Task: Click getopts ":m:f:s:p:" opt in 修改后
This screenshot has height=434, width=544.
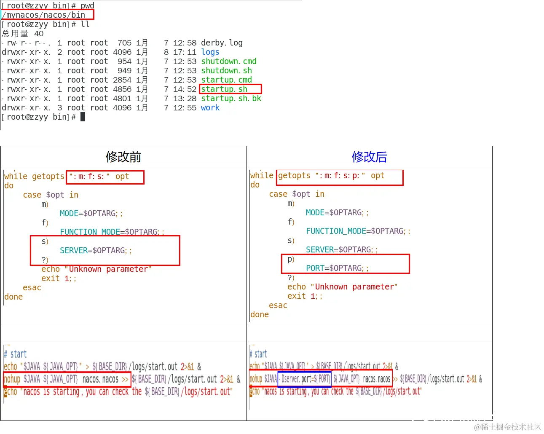Action: click(331, 175)
